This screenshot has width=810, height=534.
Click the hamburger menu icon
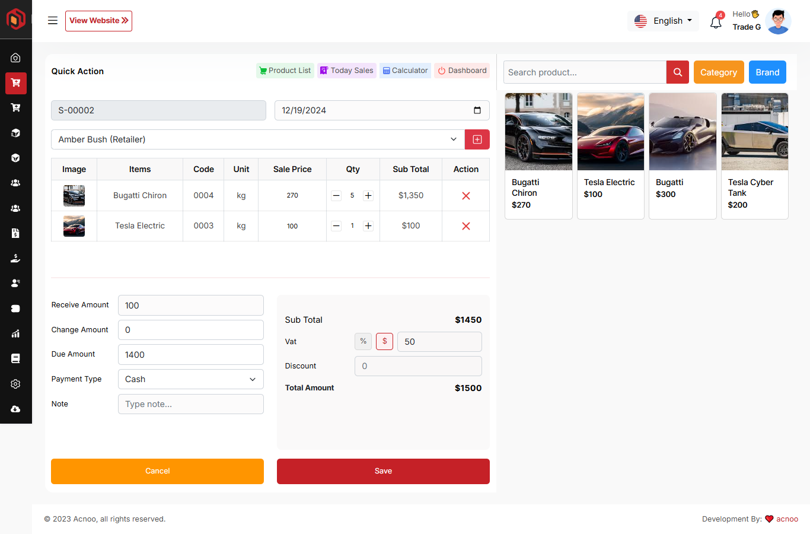click(x=53, y=21)
